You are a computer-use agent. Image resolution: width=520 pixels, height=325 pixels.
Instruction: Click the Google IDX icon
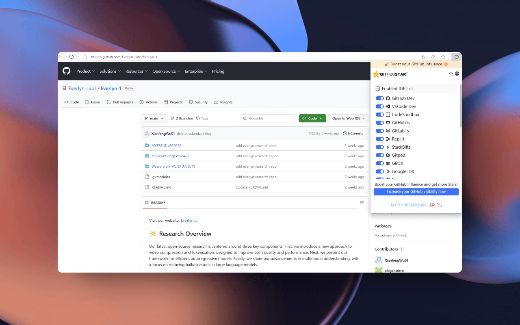388,171
